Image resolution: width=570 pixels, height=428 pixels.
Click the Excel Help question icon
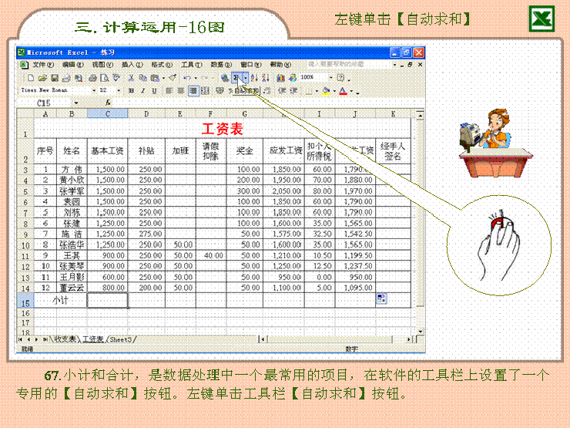(340, 78)
